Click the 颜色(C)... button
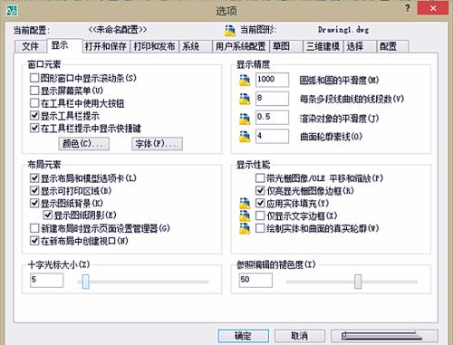The height and width of the screenshot is (345, 453). pos(83,144)
